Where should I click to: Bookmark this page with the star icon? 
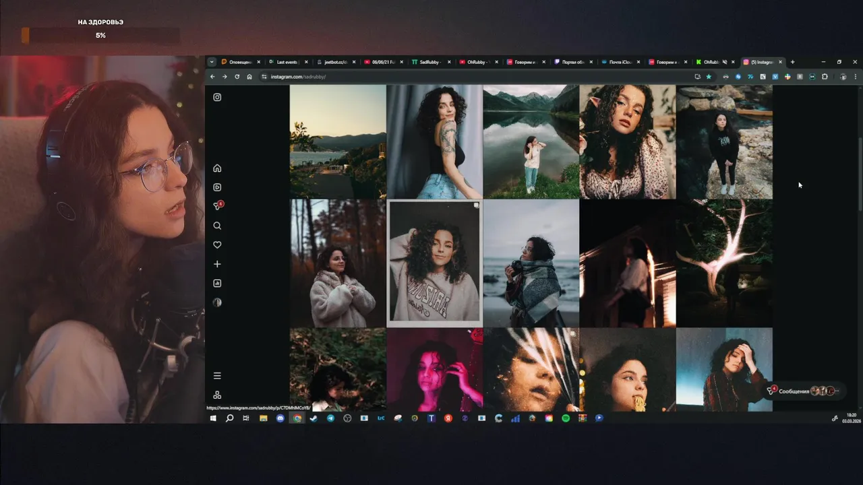pos(709,77)
